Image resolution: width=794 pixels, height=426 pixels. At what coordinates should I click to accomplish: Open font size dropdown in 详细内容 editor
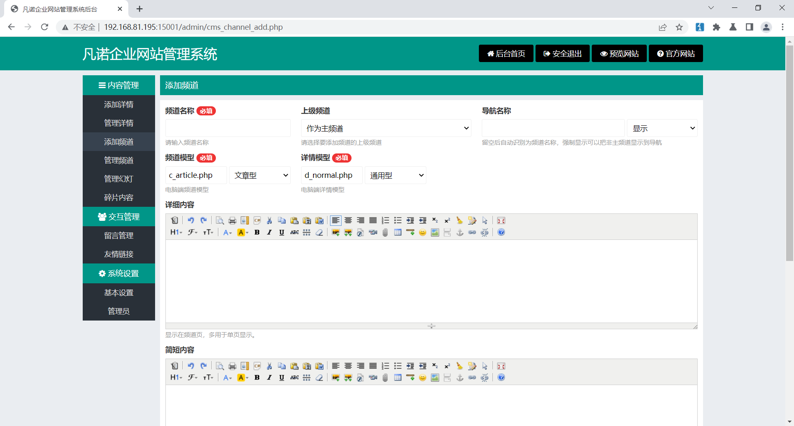pos(208,232)
